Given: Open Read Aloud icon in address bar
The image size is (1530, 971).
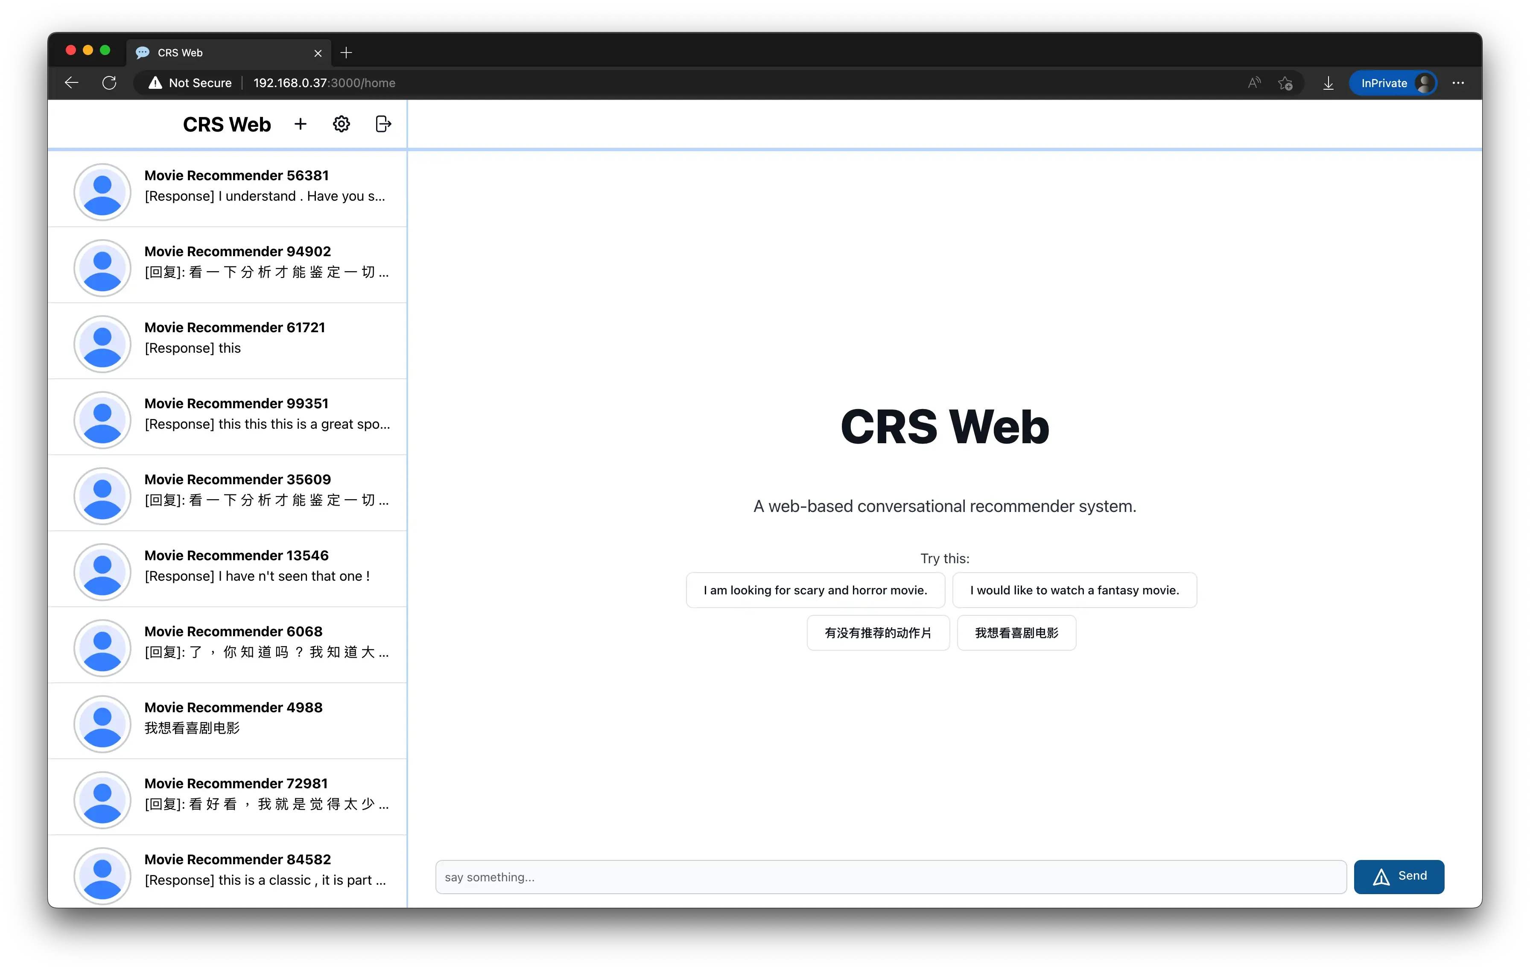Looking at the screenshot, I should click(1254, 82).
